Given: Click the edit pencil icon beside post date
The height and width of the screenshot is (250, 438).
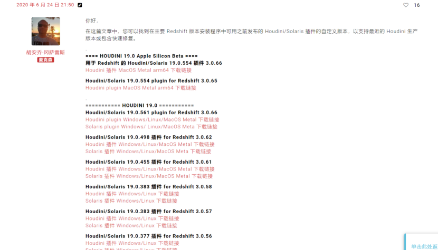Looking at the screenshot, I should click(x=80, y=5).
